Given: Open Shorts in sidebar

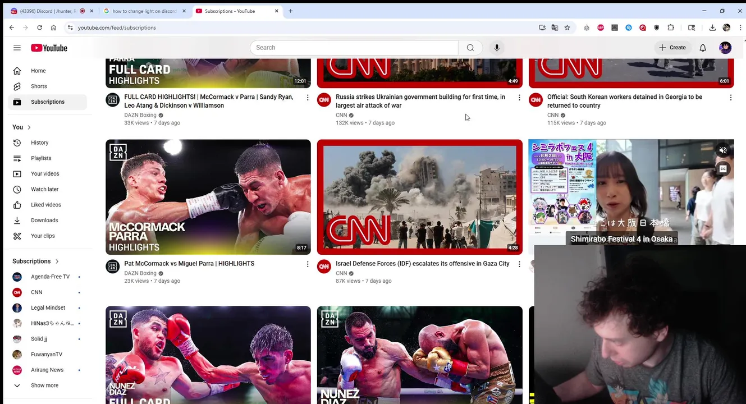Looking at the screenshot, I should tap(48, 86).
